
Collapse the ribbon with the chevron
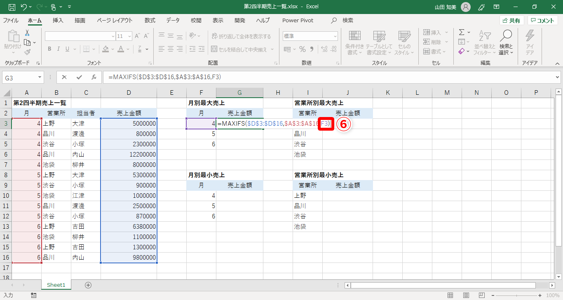point(557,63)
